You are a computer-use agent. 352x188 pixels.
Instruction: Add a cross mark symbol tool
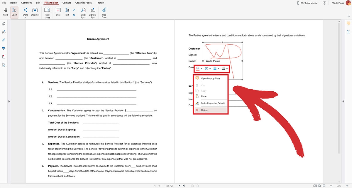pyautogui.click(x=74, y=15)
